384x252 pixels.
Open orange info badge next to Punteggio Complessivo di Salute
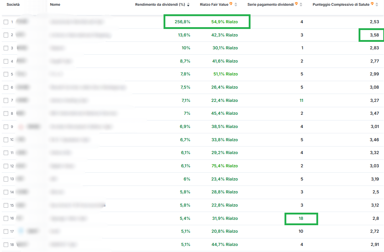click(x=373, y=4)
